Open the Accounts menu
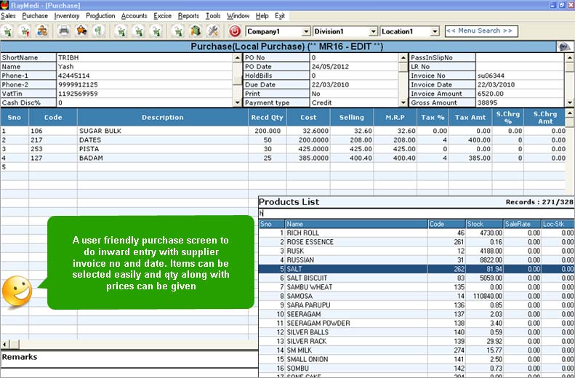575x378 pixels. coord(134,16)
